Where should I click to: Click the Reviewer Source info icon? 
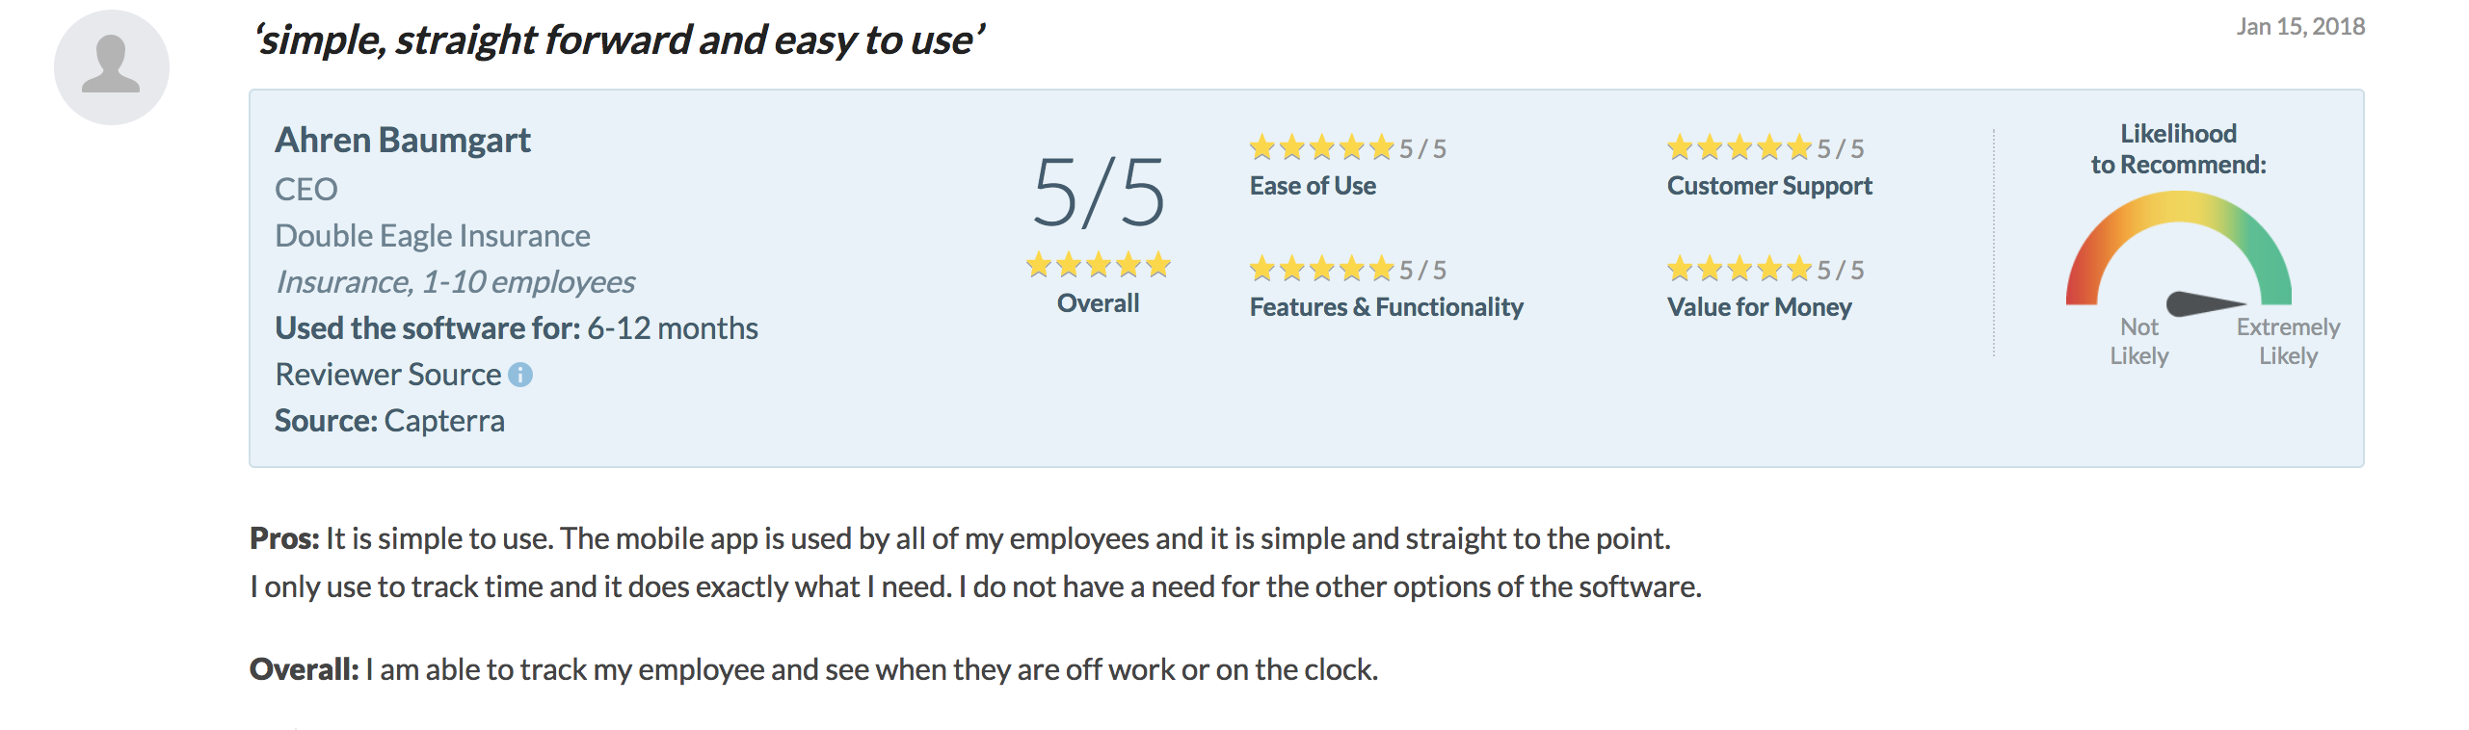click(x=520, y=375)
